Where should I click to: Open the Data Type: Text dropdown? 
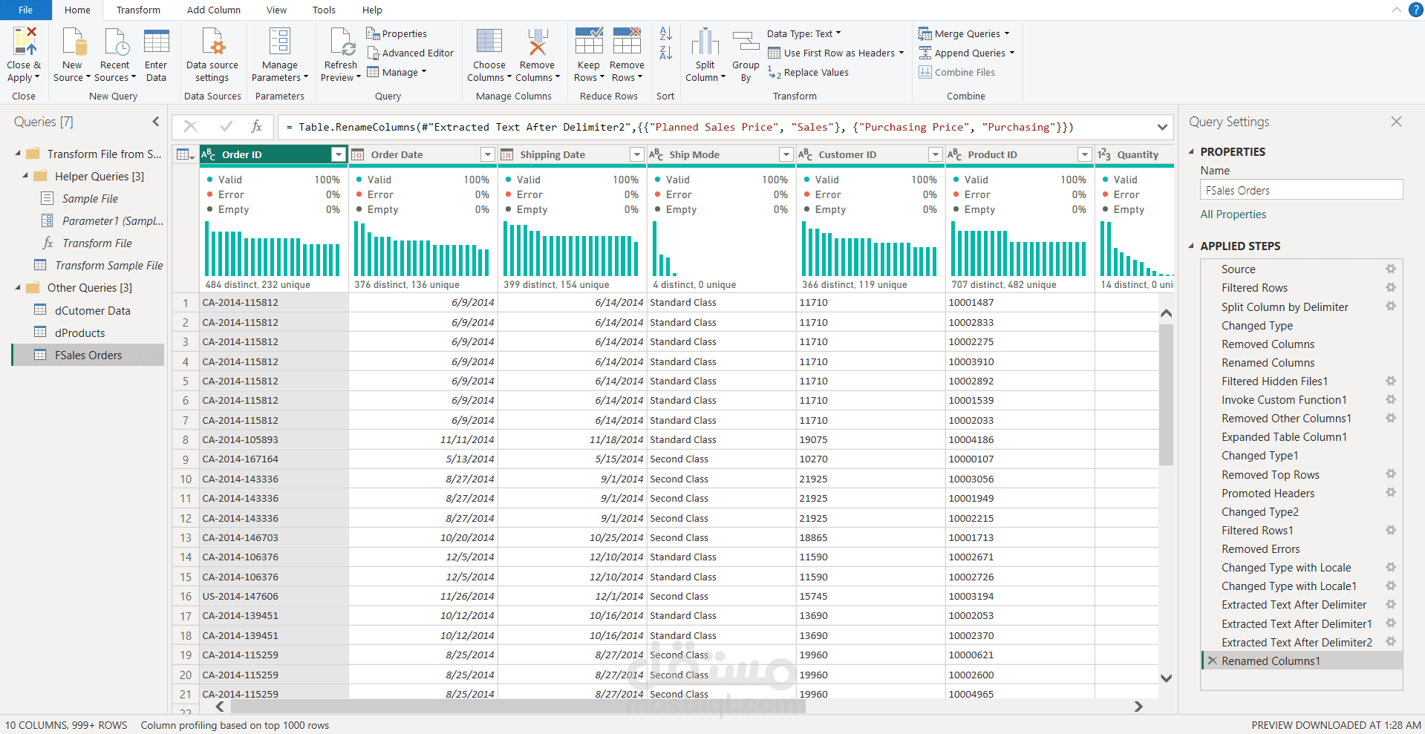(x=803, y=33)
